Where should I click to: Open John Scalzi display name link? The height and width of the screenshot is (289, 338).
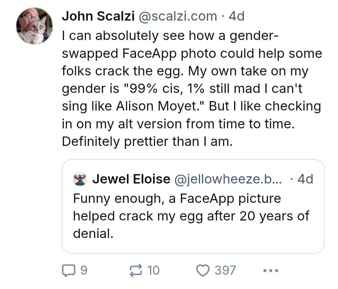tap(98, 16)
